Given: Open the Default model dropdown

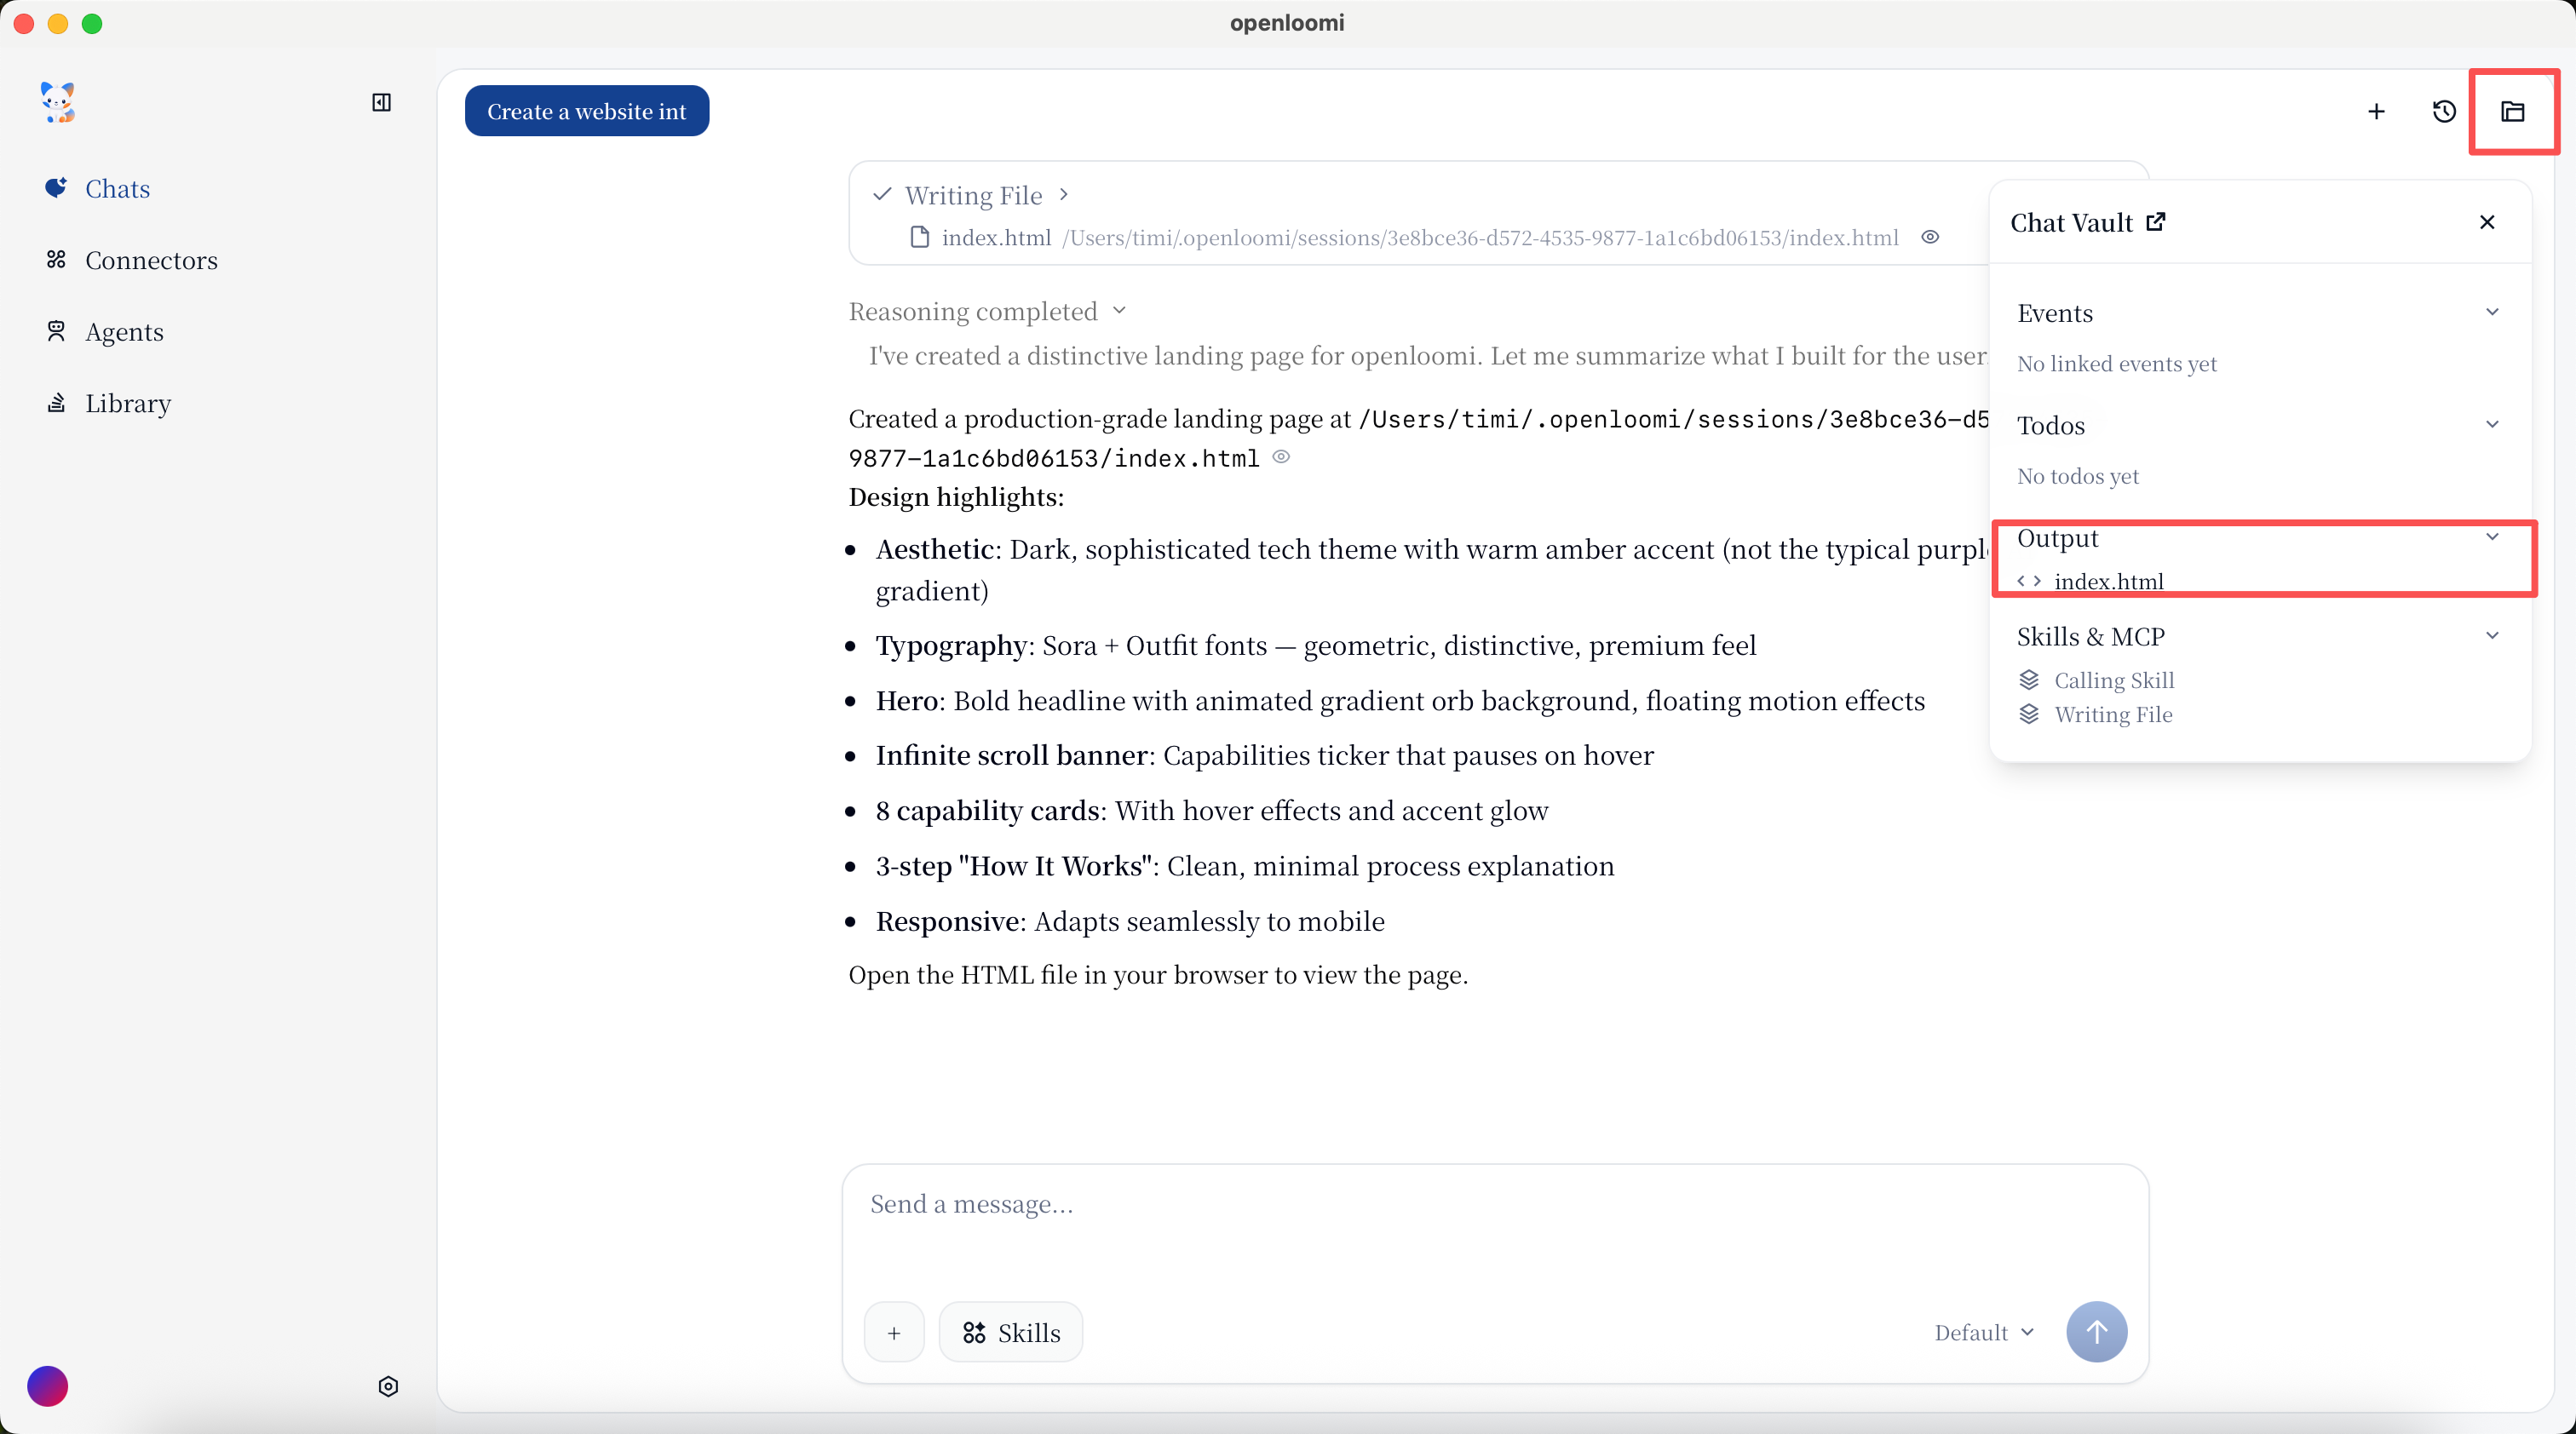Looking at the screenshot, I should pyautogui.click(x=1984, y=1332).
